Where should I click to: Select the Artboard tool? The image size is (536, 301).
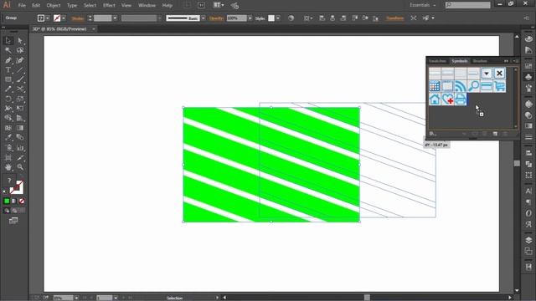(8, 158)
